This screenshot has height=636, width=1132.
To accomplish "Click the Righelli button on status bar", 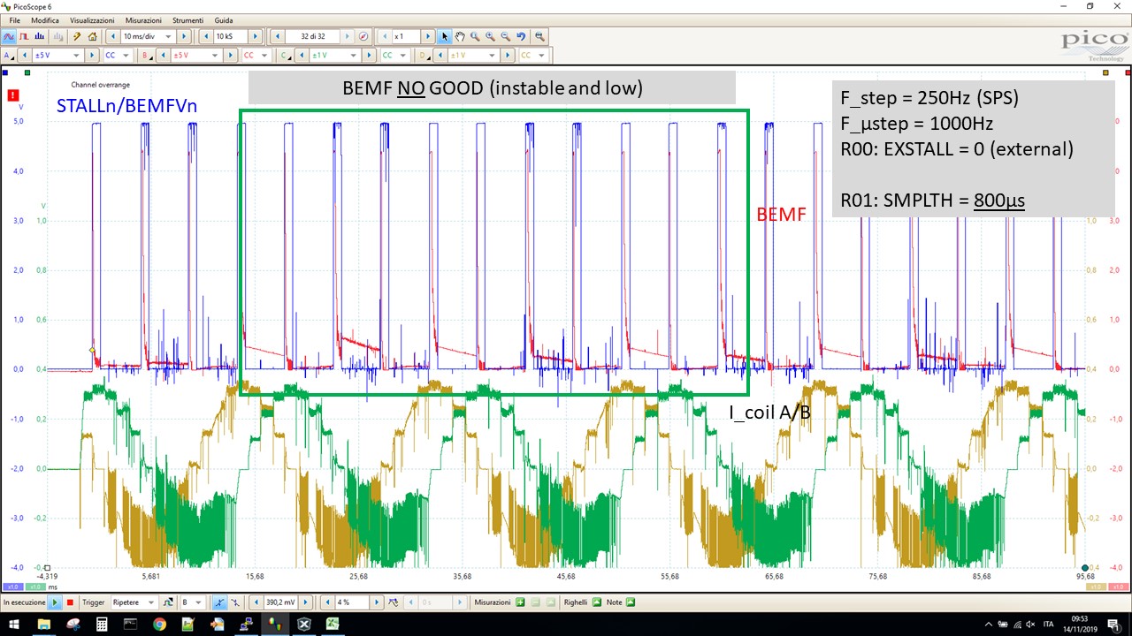I will click(575, 602).
